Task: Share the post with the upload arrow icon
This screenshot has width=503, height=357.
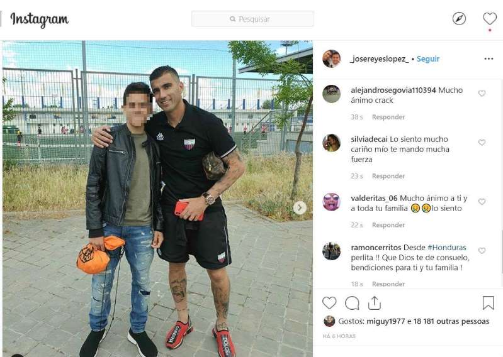Action: 375,303
